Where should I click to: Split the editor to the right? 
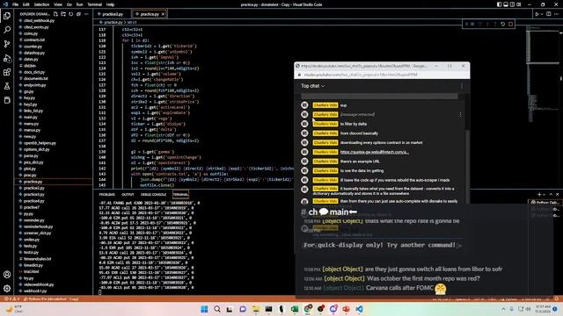point(549,14)
